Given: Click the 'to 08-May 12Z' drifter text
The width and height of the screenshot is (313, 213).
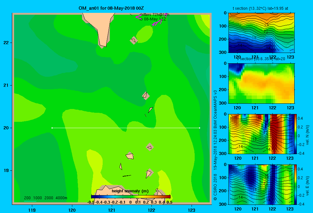Looking at the screenshot, I should click(153, 19).
